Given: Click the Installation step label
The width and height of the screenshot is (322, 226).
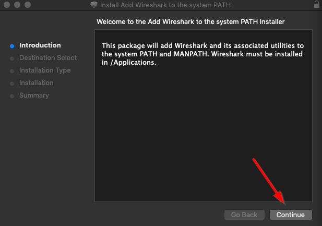Looking at the screenshot, I should pos(37,83).
